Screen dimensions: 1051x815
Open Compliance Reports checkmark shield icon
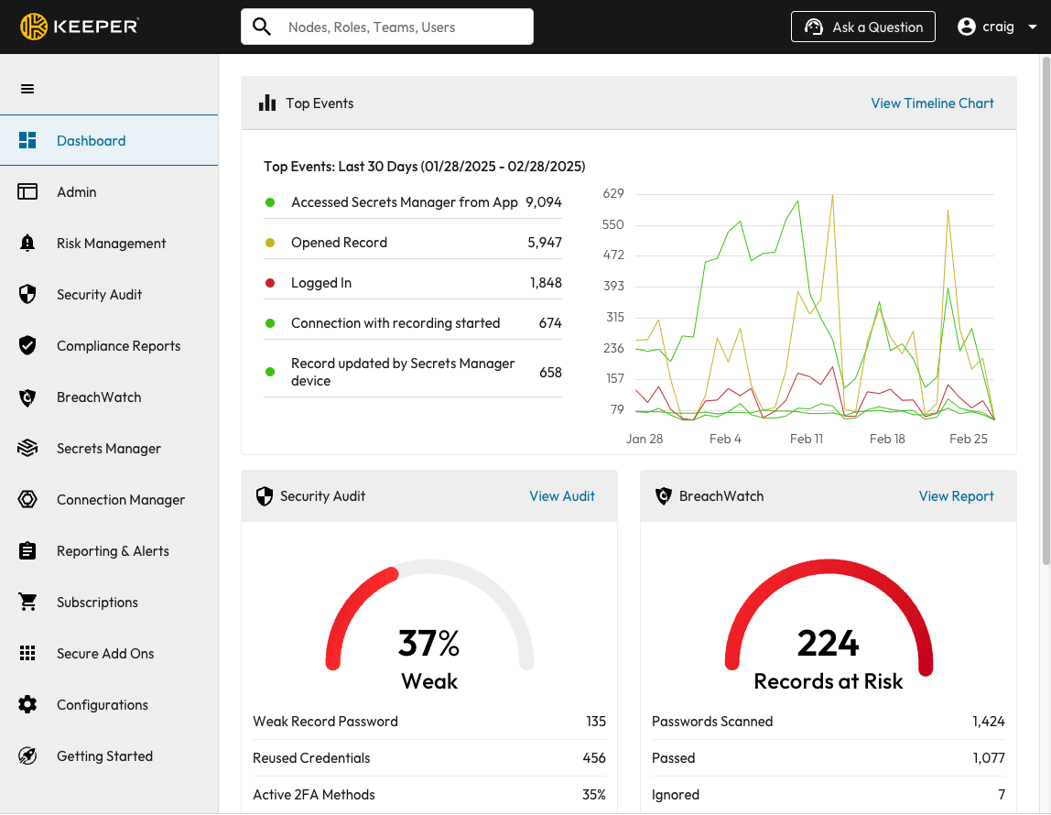coord(27,346)
